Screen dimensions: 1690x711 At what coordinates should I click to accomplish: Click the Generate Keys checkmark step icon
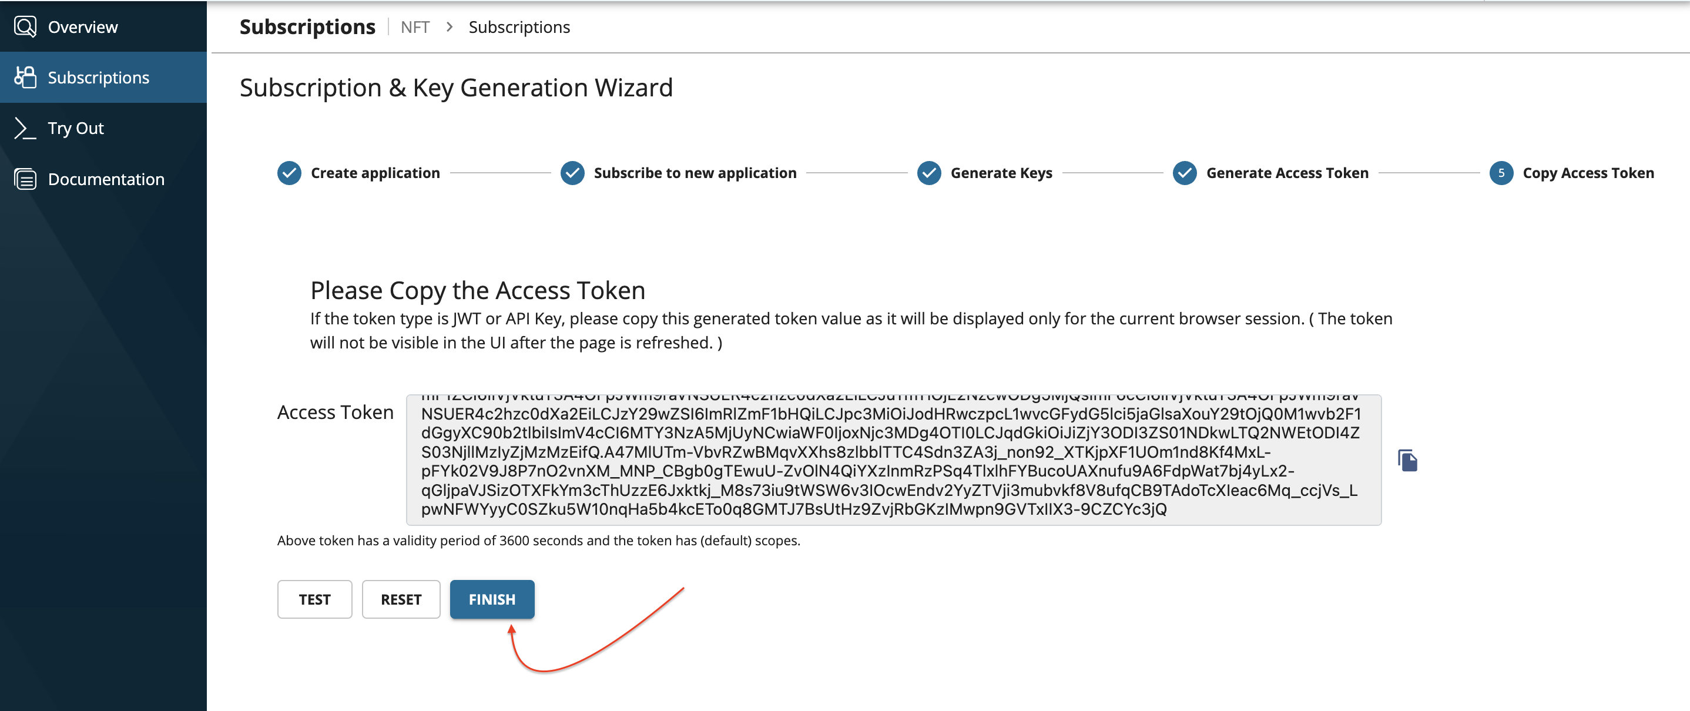(929, 173)
